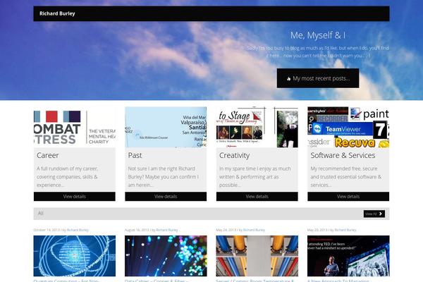Click View details under Career
Image resolution: width=423 pixels, height=282 pixels.
(75, 197)
